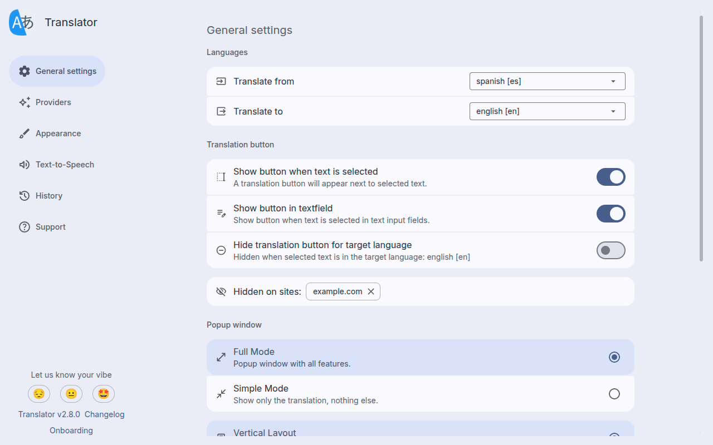Screen dimensions: 713x445
Task: Click the Let us know your vibe text
Action: tap(71, 375)
